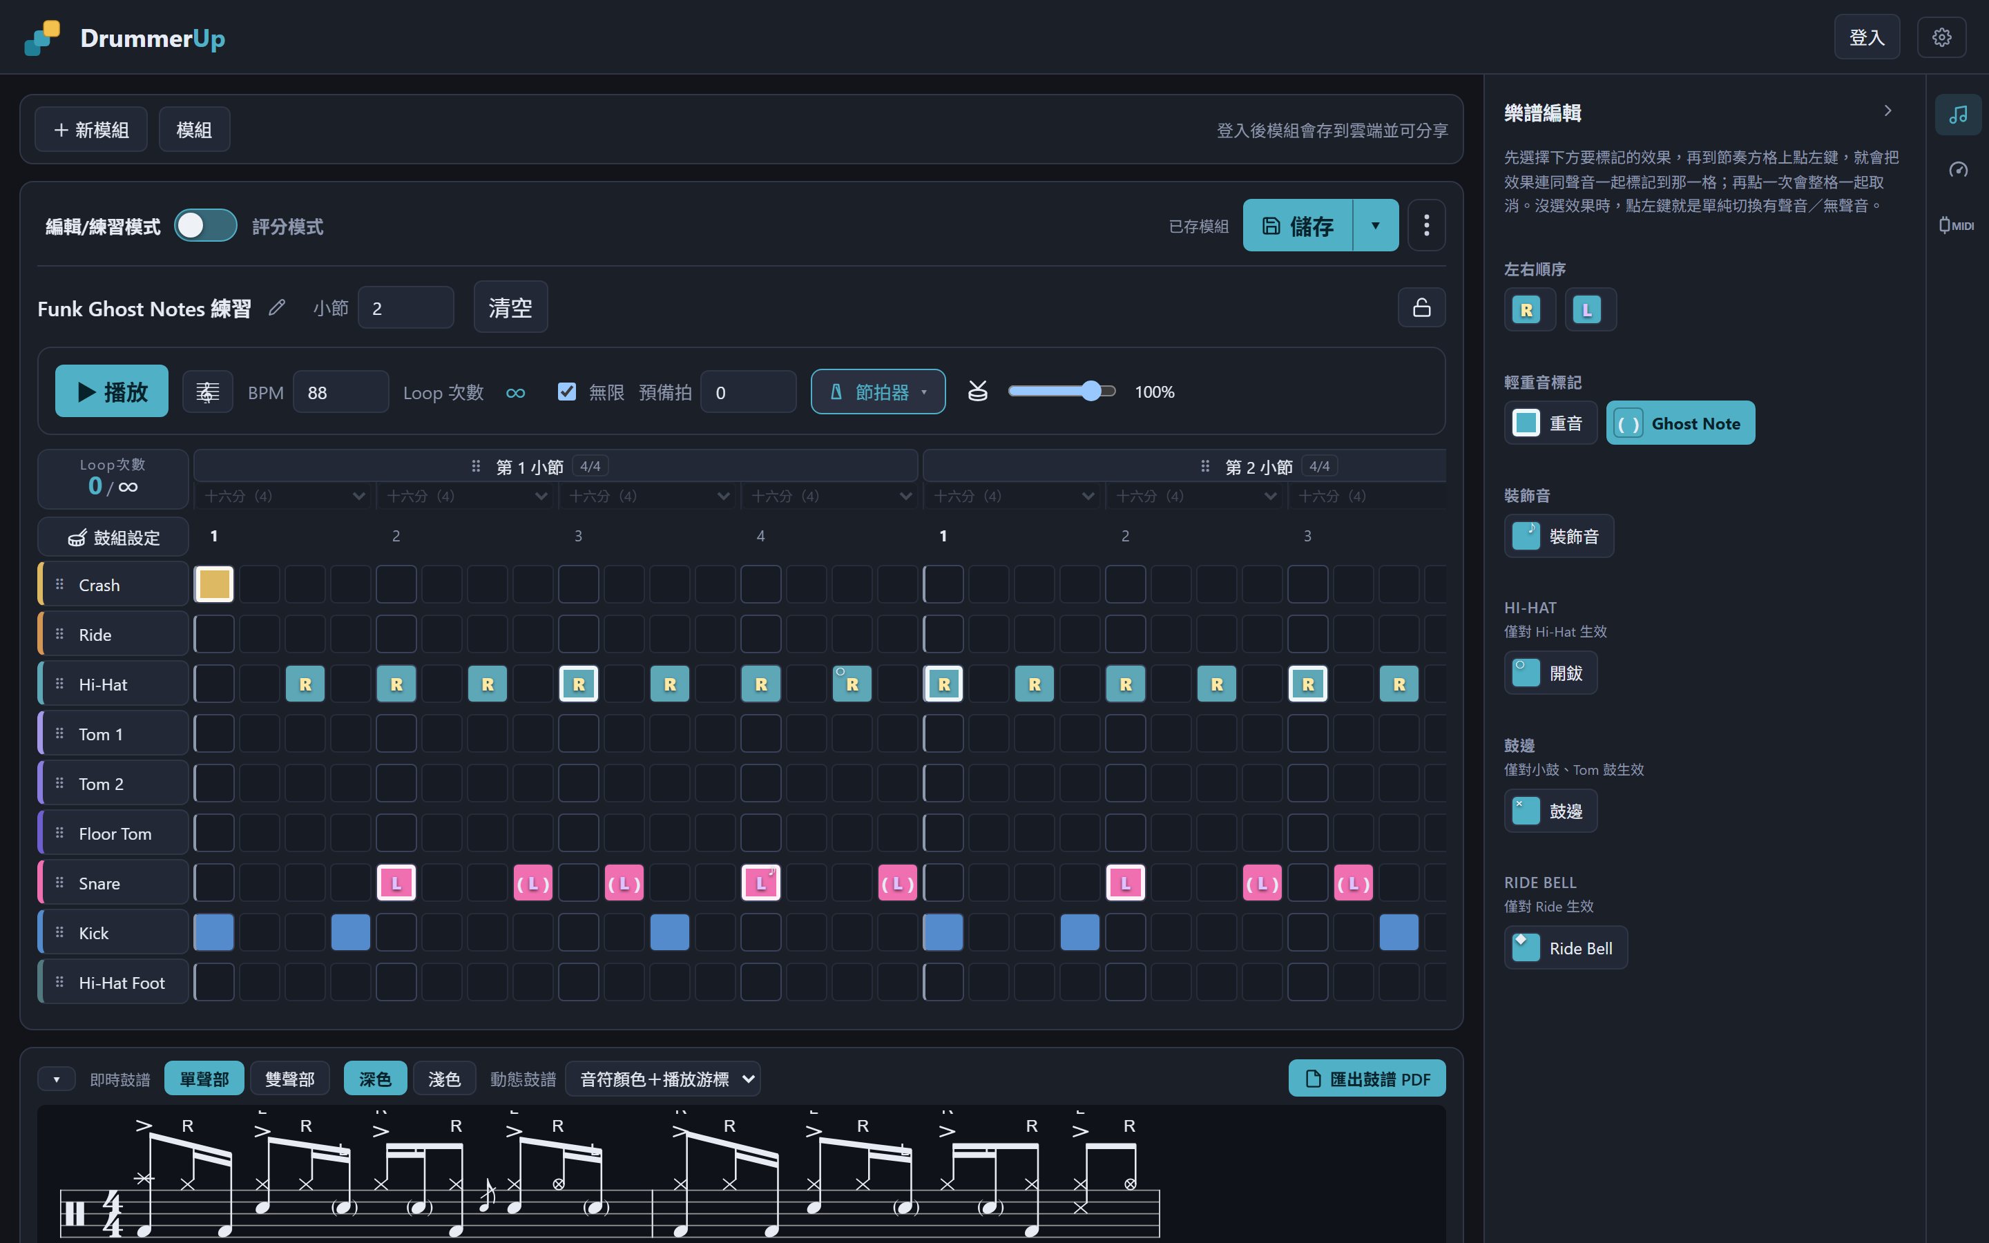
Task: Click the lock icon beside pattern title
Action: click(1421, 307)
